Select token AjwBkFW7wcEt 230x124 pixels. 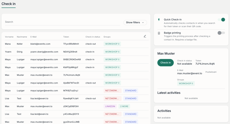coord(71,83)
